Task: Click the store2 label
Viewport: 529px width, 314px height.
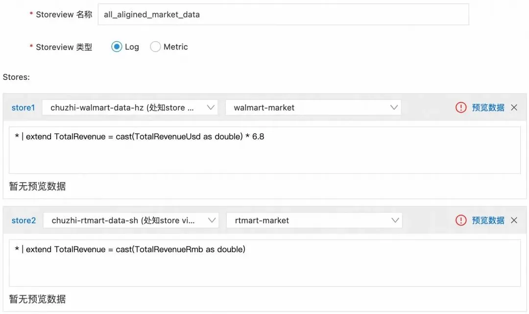Action: [x=24, y=220]
